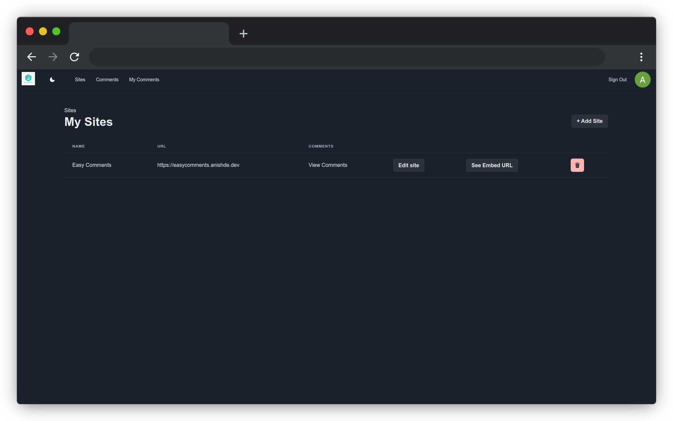Open the See Embed URL button
673x421 pixels.
(x=492, y=165)
